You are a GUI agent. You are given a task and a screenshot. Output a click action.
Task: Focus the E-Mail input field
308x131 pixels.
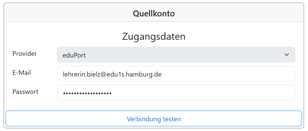coord(176,74)
